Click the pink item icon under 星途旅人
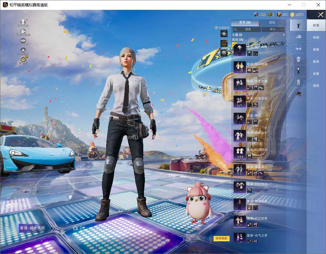The height and width of the screenshot is (254, 326). [x=261, y=173]
